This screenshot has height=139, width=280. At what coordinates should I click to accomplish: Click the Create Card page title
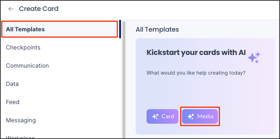coord(39,9)
